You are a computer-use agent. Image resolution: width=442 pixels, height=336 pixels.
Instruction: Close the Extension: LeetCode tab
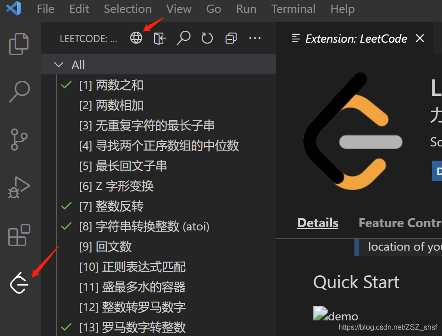pyautogui.click(x=420, y=38)
